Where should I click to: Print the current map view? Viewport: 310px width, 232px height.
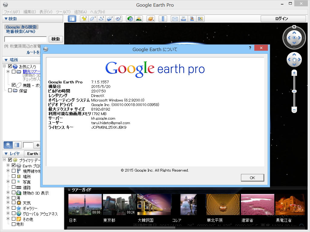183,18
